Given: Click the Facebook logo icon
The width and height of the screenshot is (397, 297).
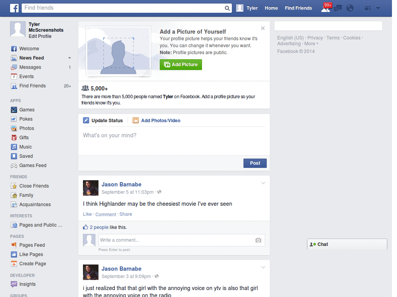Looking at the screenshot, I should click(14, 8).
